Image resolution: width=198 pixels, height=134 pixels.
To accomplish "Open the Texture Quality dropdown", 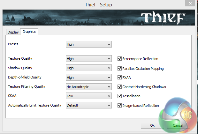I will click(89, 59).
